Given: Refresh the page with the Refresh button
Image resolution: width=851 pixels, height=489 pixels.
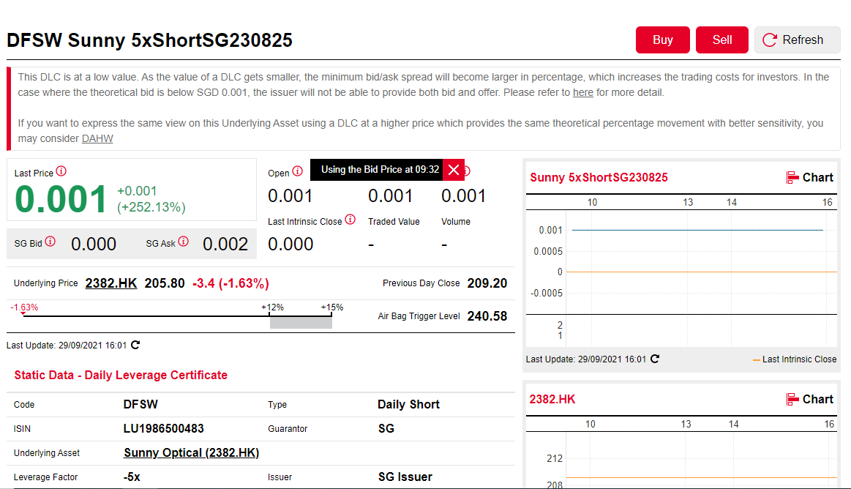Looking at the screenshot, I should pyautogui.click(x=797, y=40).
